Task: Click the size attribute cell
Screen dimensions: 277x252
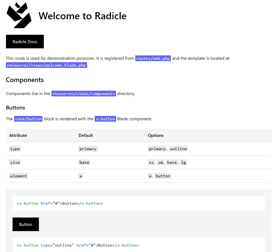Action: pos(15,162)
